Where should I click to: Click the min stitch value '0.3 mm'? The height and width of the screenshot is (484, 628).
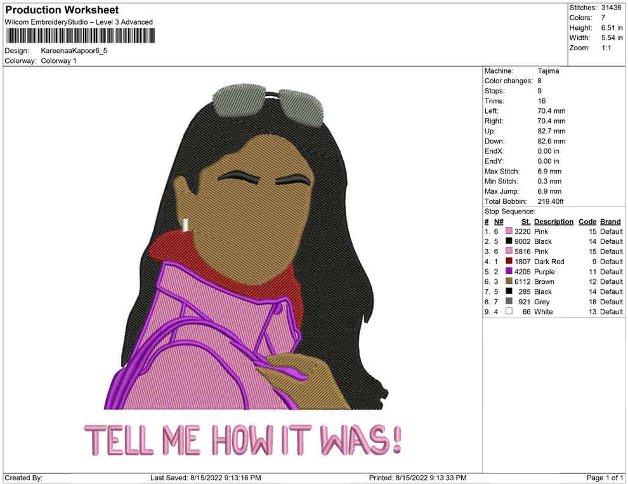549,181
